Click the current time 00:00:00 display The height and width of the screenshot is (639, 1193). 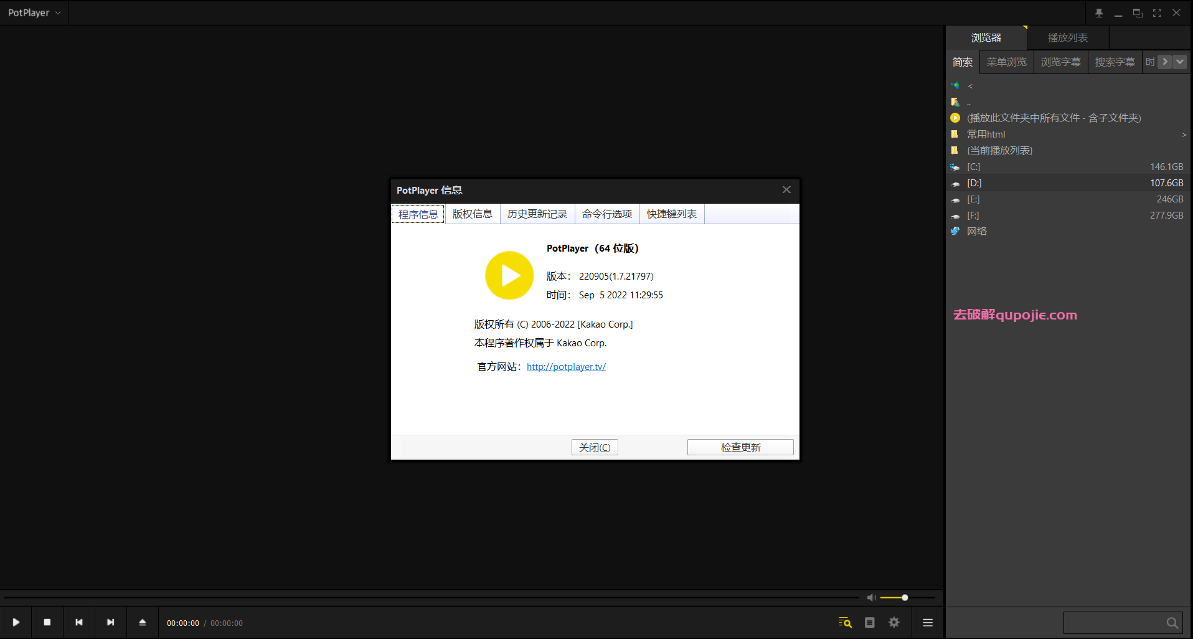(x=183, y=623)
